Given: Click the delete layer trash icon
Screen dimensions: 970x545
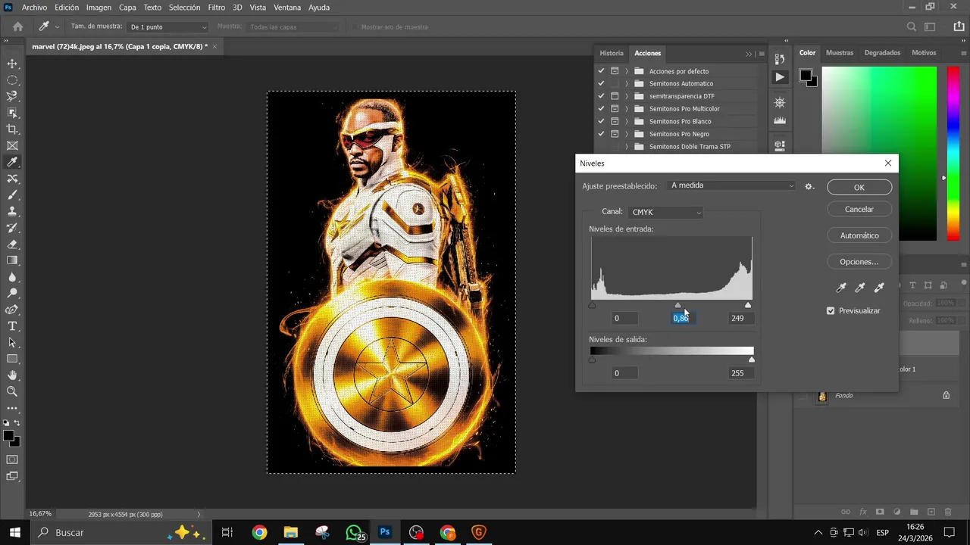Looking at the screenshot, I should tap(950, 512).
